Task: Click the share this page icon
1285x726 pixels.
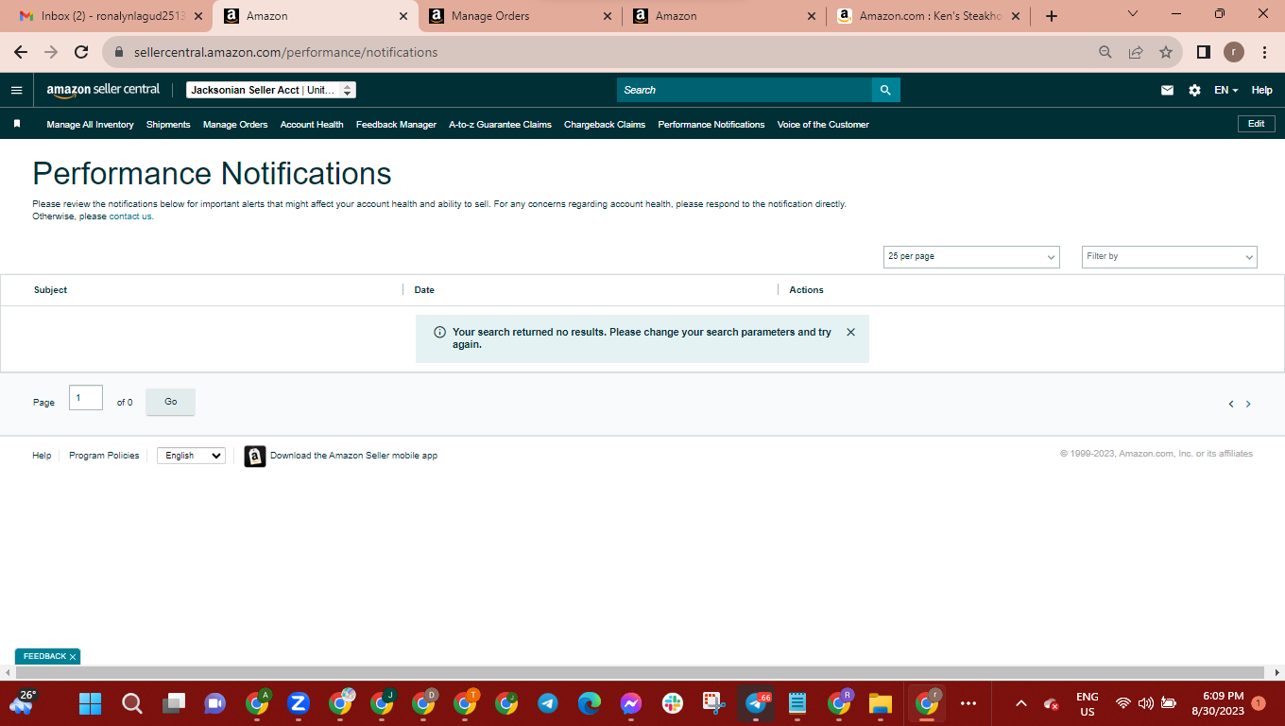Action: pos(1136,52)
